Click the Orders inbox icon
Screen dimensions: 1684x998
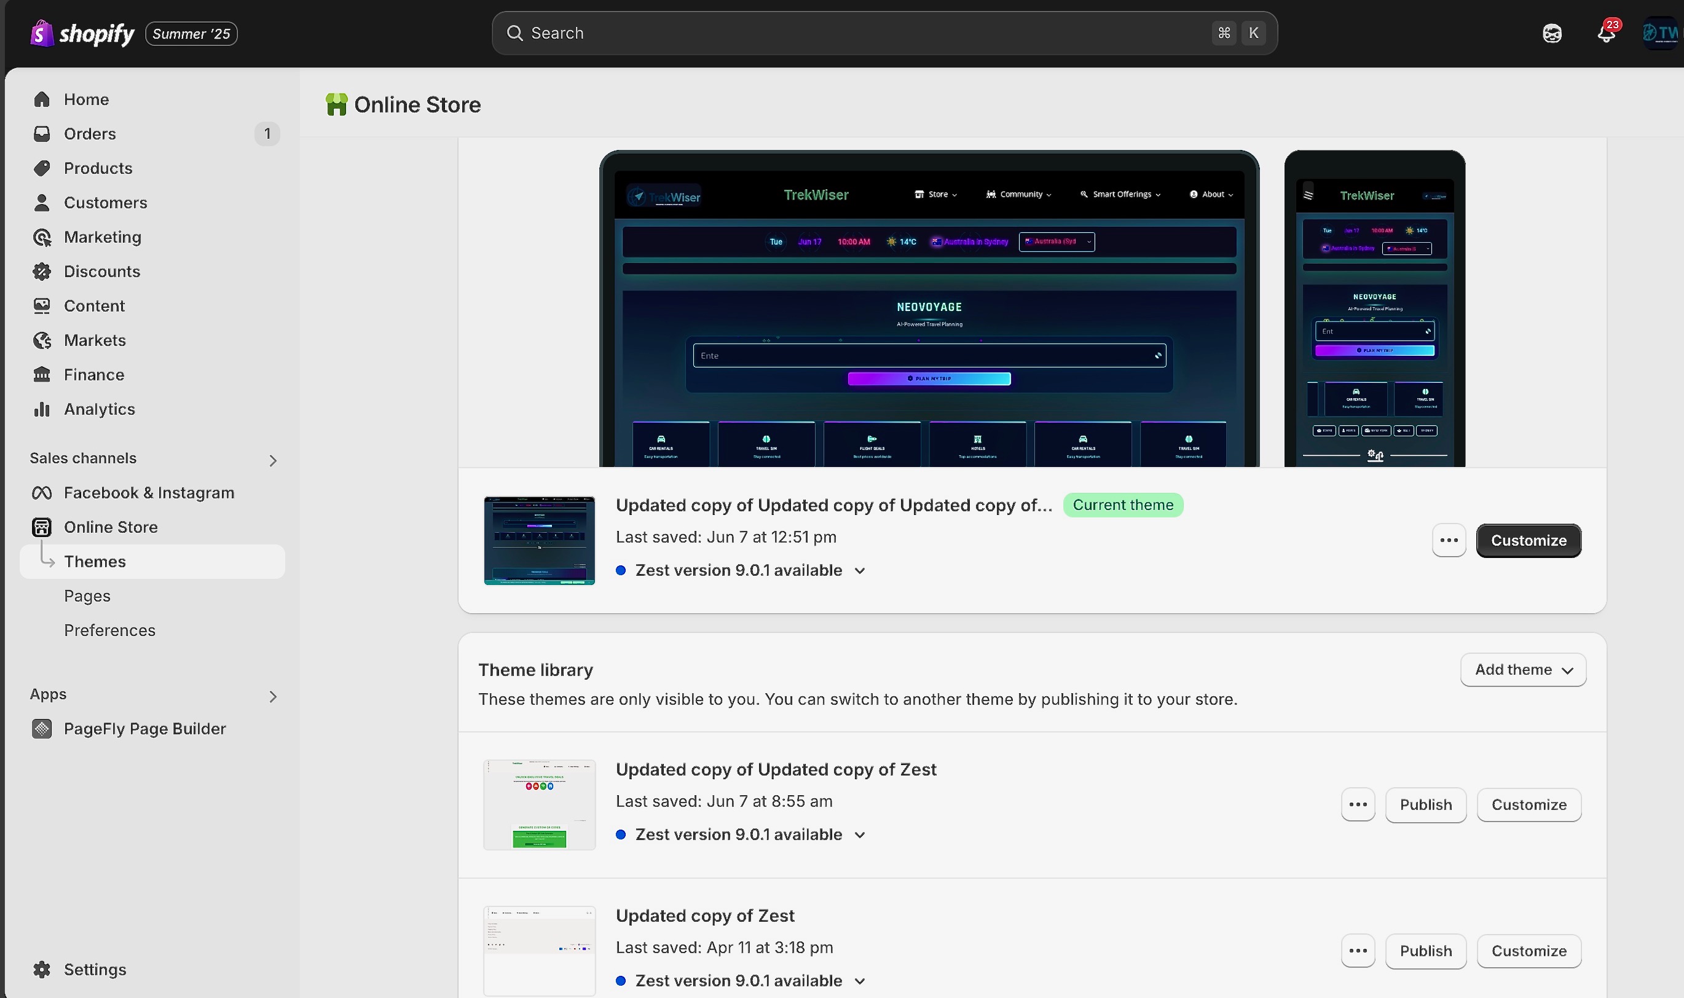pyautogui.click(x=42, y=134)
